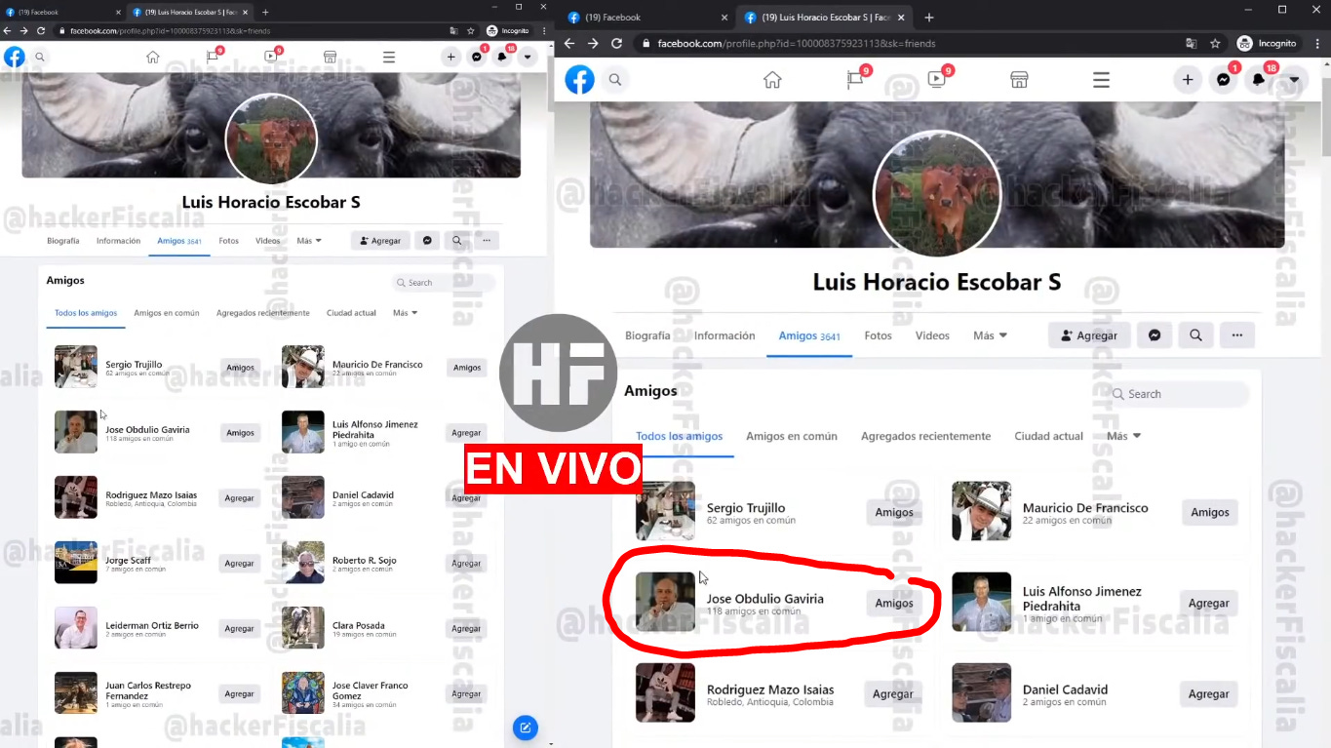Open Biografía tab in right window
Screen dimensions: 1331x748
(647, 335)
